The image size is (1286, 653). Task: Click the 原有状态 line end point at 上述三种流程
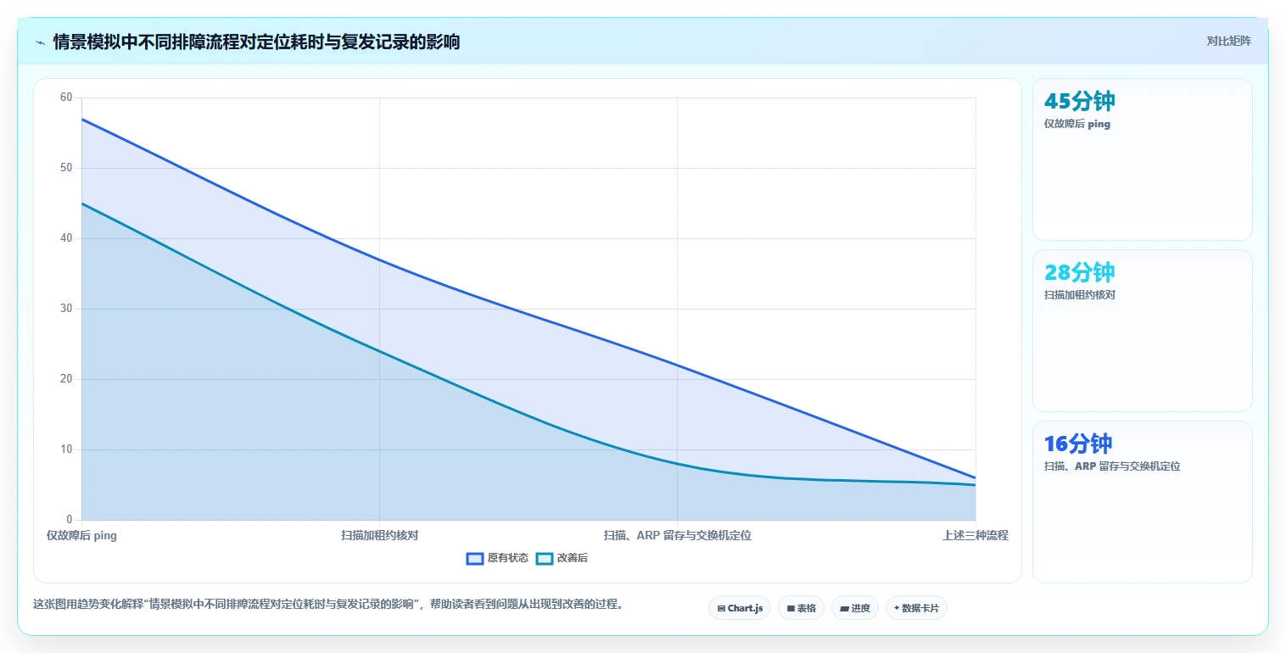[975, 477]
